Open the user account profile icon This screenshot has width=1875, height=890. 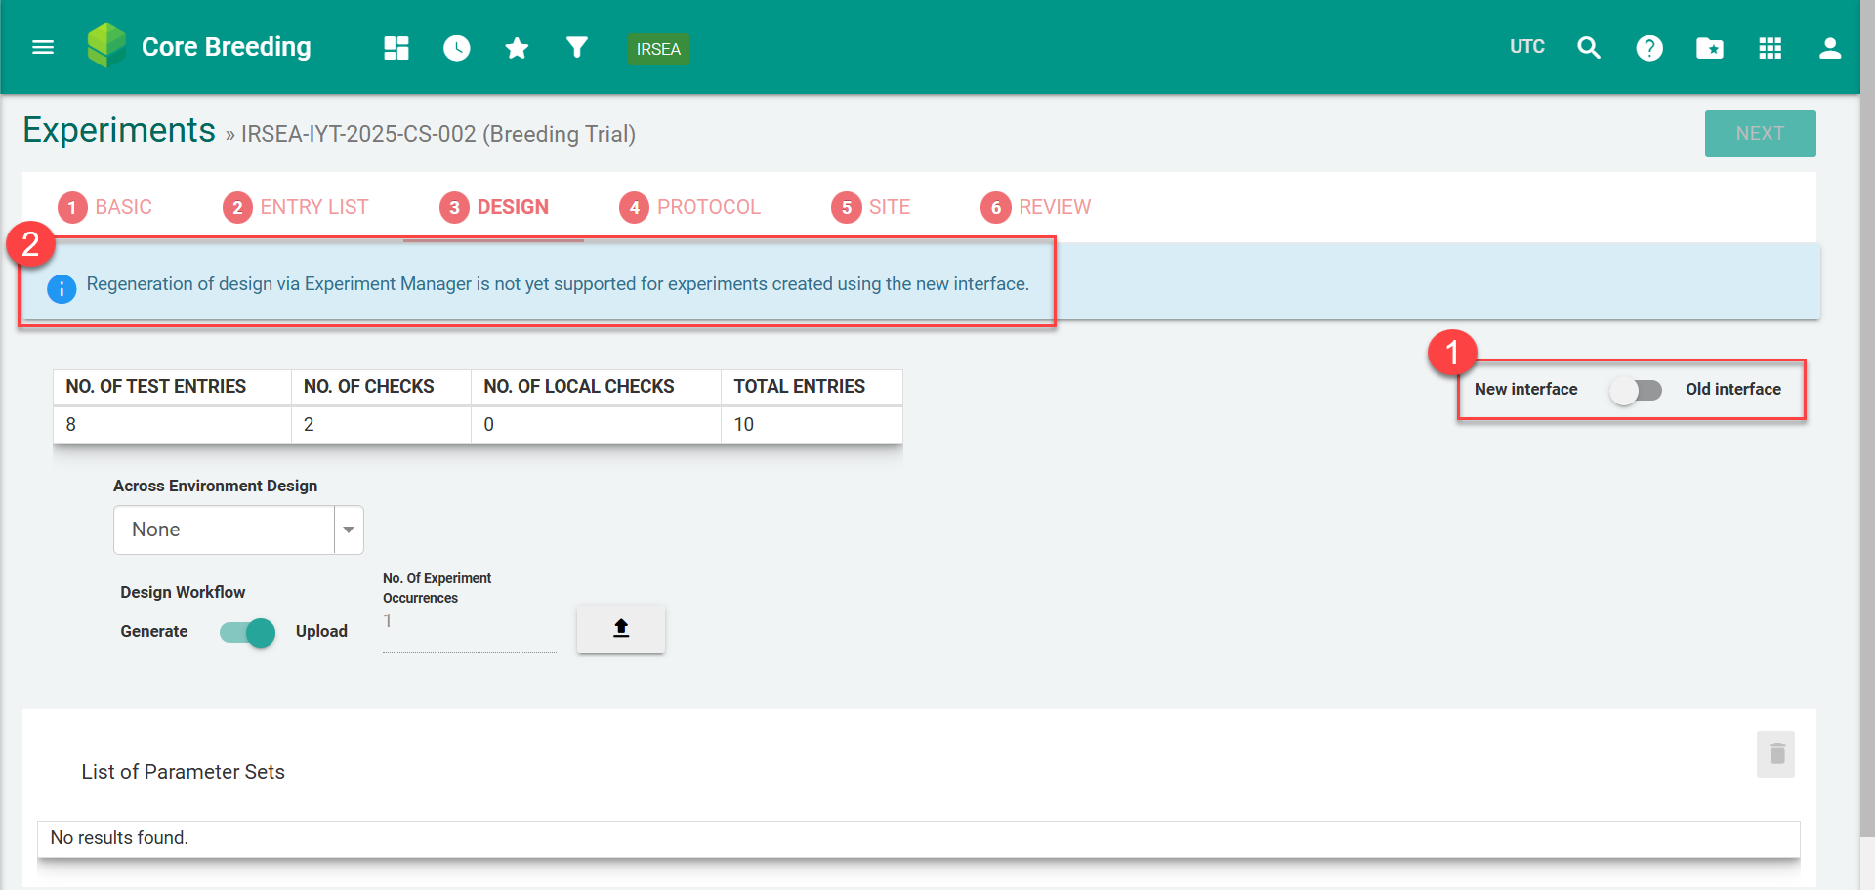1830,48
